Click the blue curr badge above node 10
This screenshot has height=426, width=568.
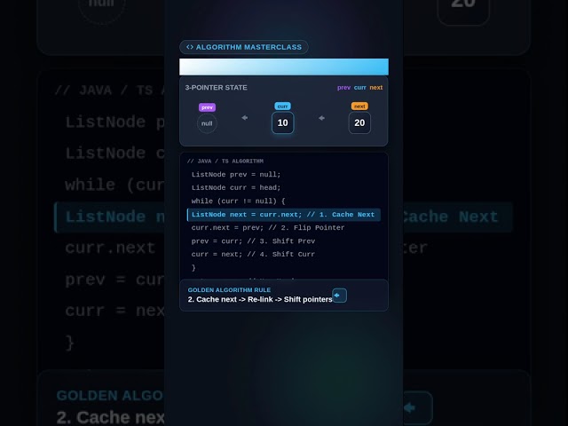[282, 106]
